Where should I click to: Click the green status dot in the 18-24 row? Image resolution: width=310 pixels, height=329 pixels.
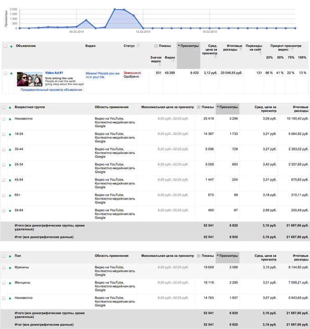click(x=10, y=134)
